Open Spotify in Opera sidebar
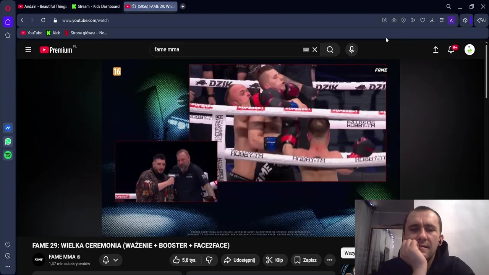 point(8,155)
